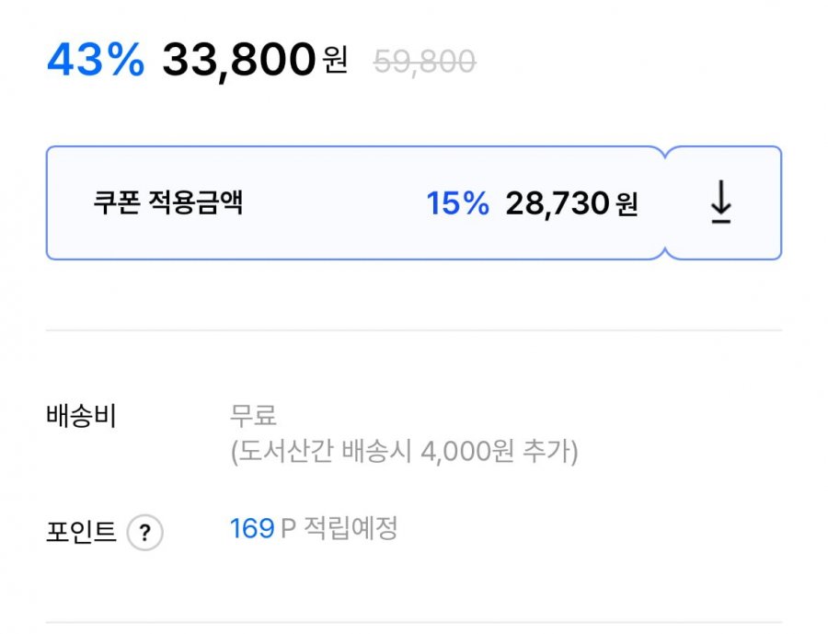The image size is (828, 634).
Task: Click the blue 169 points value
Action: [252, 528]
